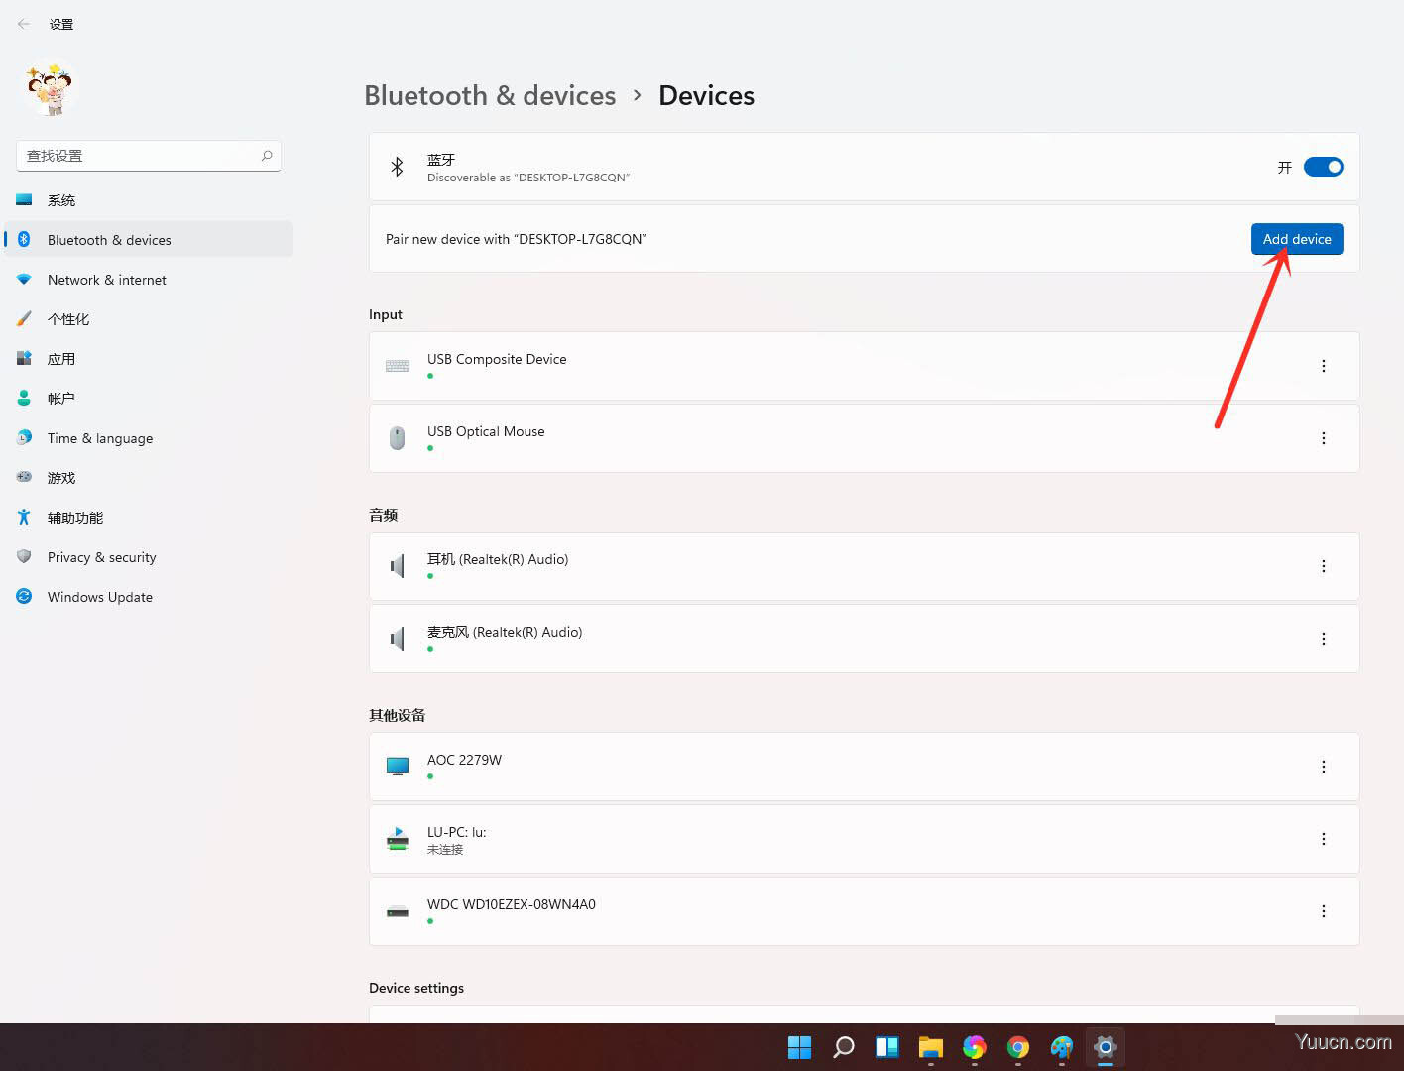Open the Windows Start menu on taskbar
Screen dimensions: 1404x1071
[799, 1047]
